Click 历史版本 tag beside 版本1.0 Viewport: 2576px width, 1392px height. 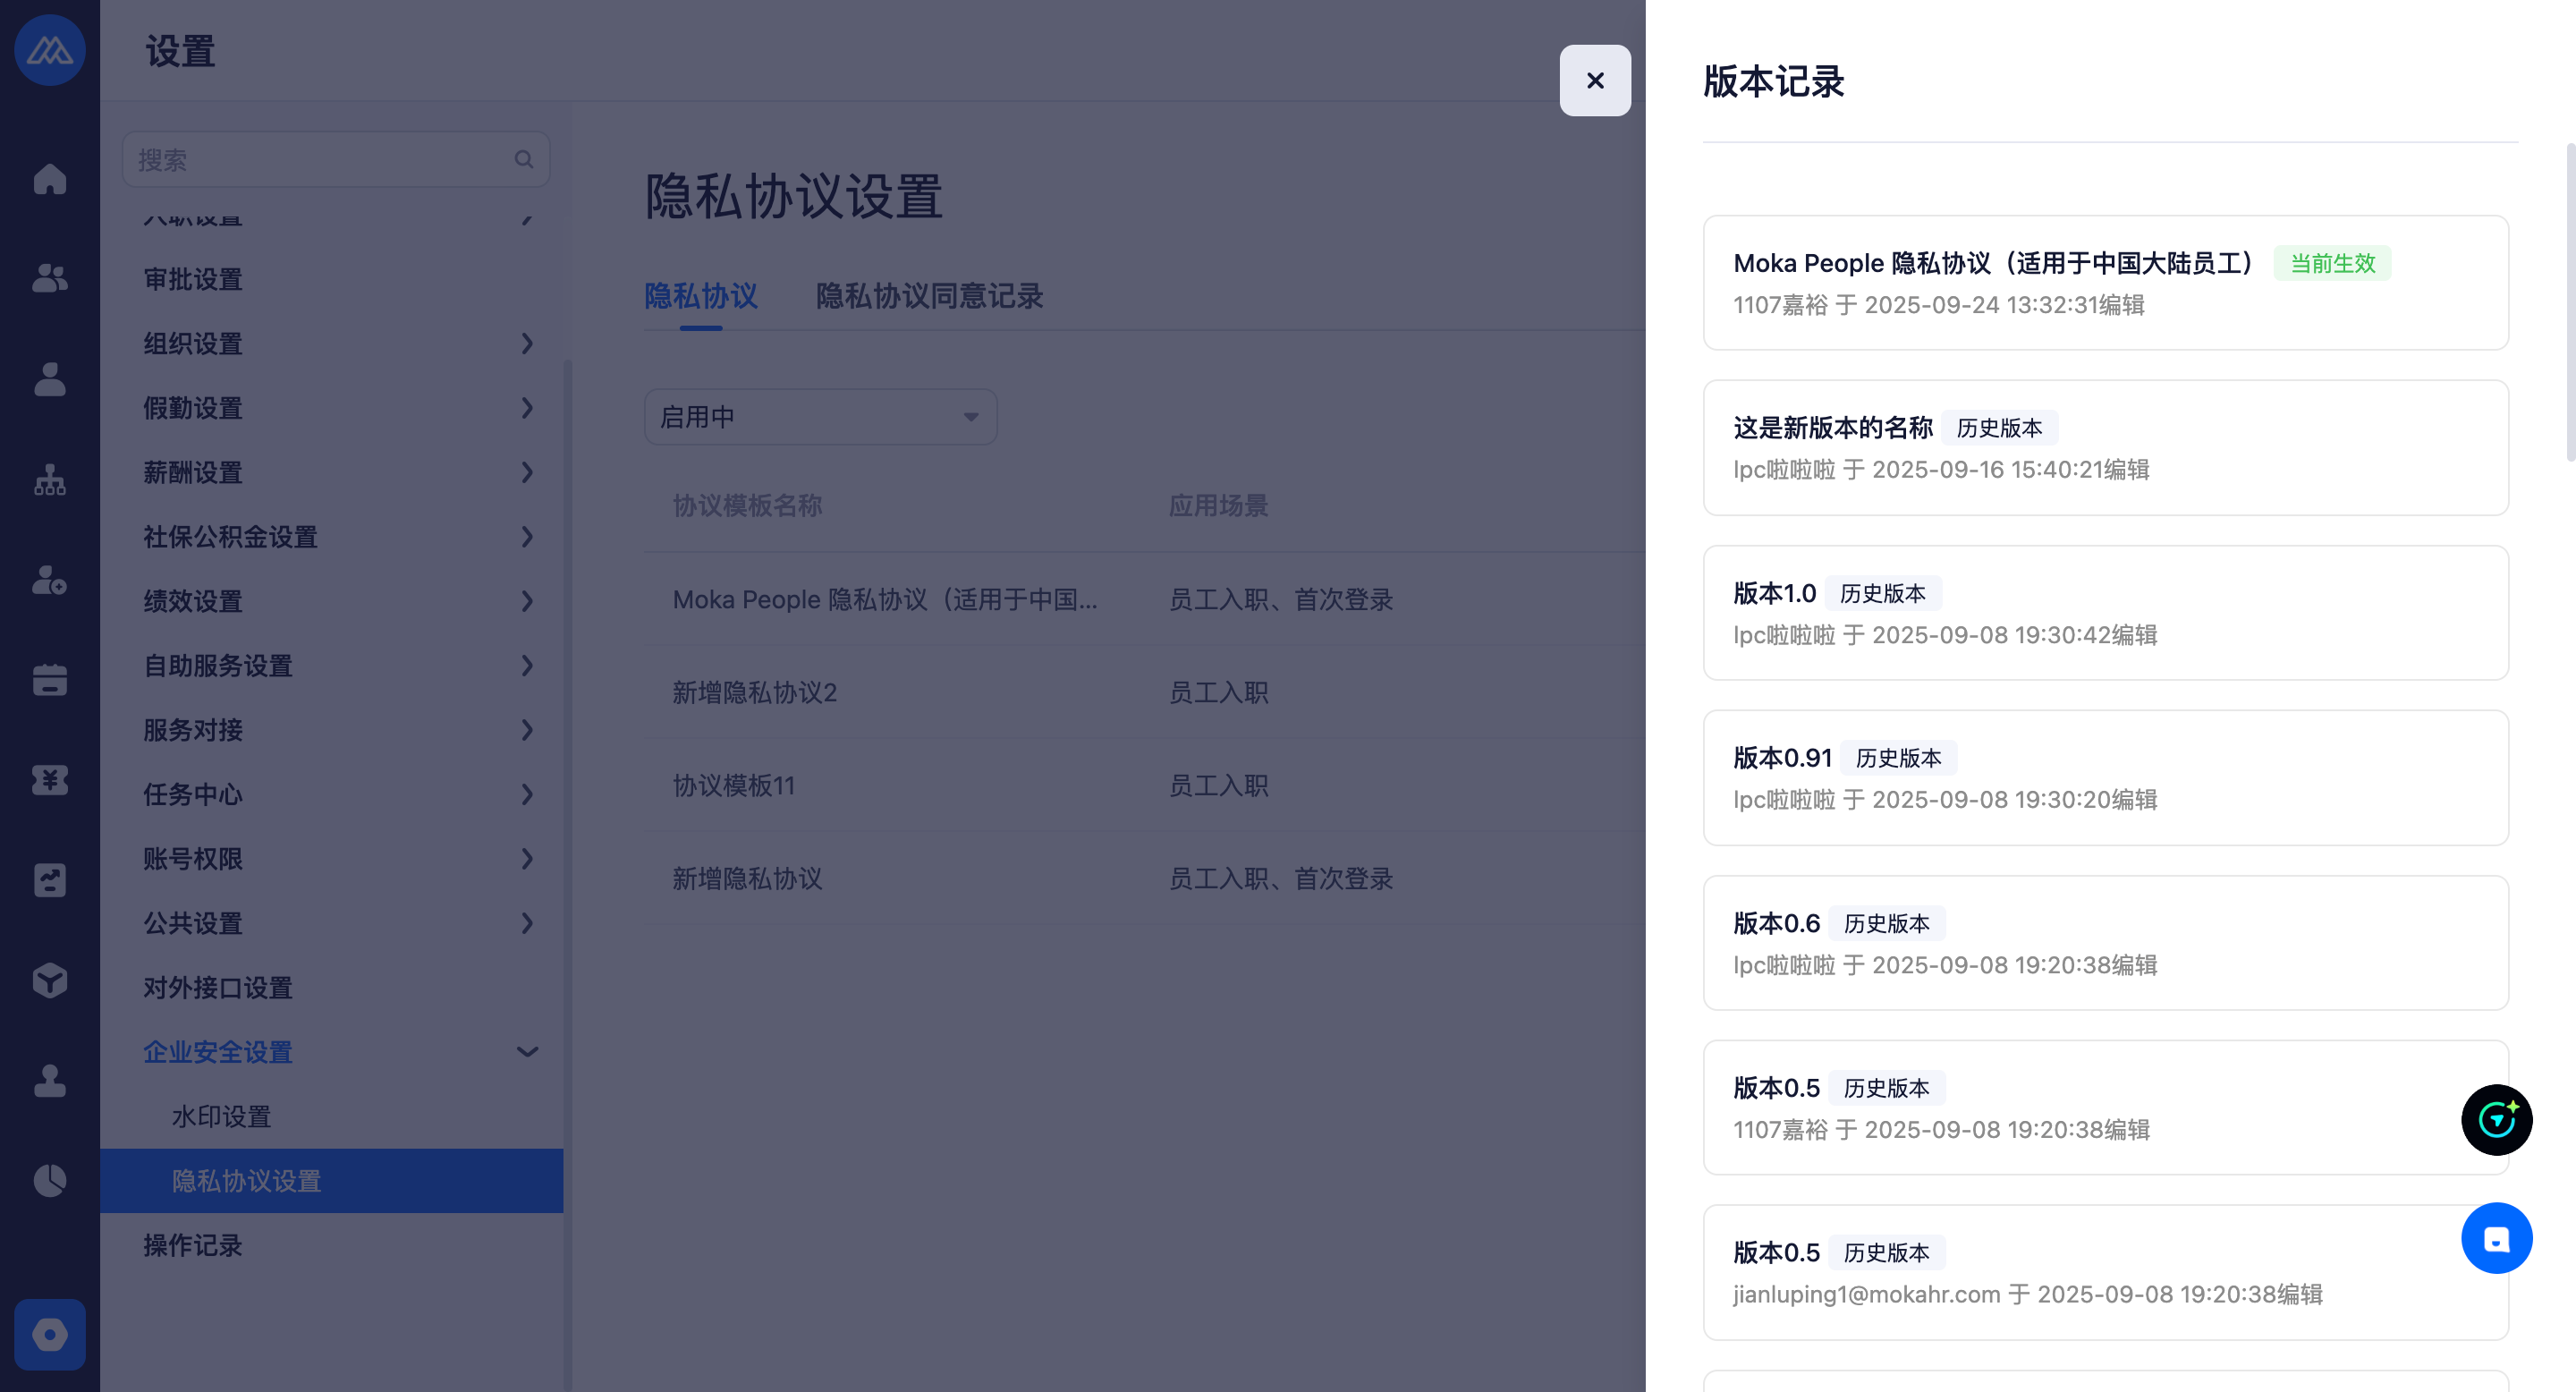pos(1883,593)
